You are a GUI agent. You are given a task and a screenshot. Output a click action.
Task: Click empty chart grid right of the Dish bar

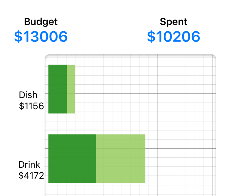(145, 89)
